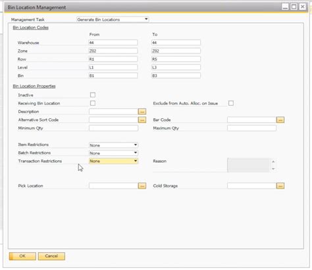312x270 pixels.
Task: Click the Transaction Restrictions label
Action: tap(40, 161)
